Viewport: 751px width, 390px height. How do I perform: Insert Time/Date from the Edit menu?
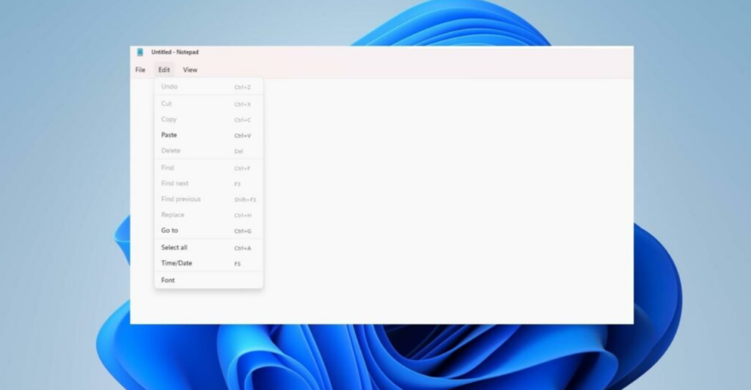[x=209, y=263]
